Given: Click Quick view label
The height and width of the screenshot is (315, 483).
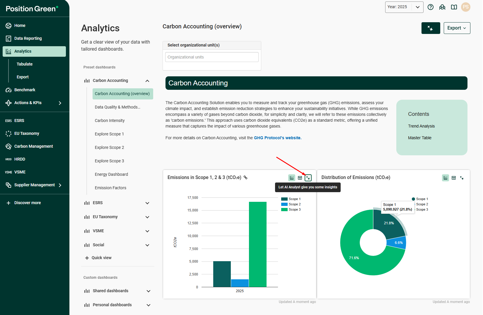Looking at the screenshot, I should 101,258.
